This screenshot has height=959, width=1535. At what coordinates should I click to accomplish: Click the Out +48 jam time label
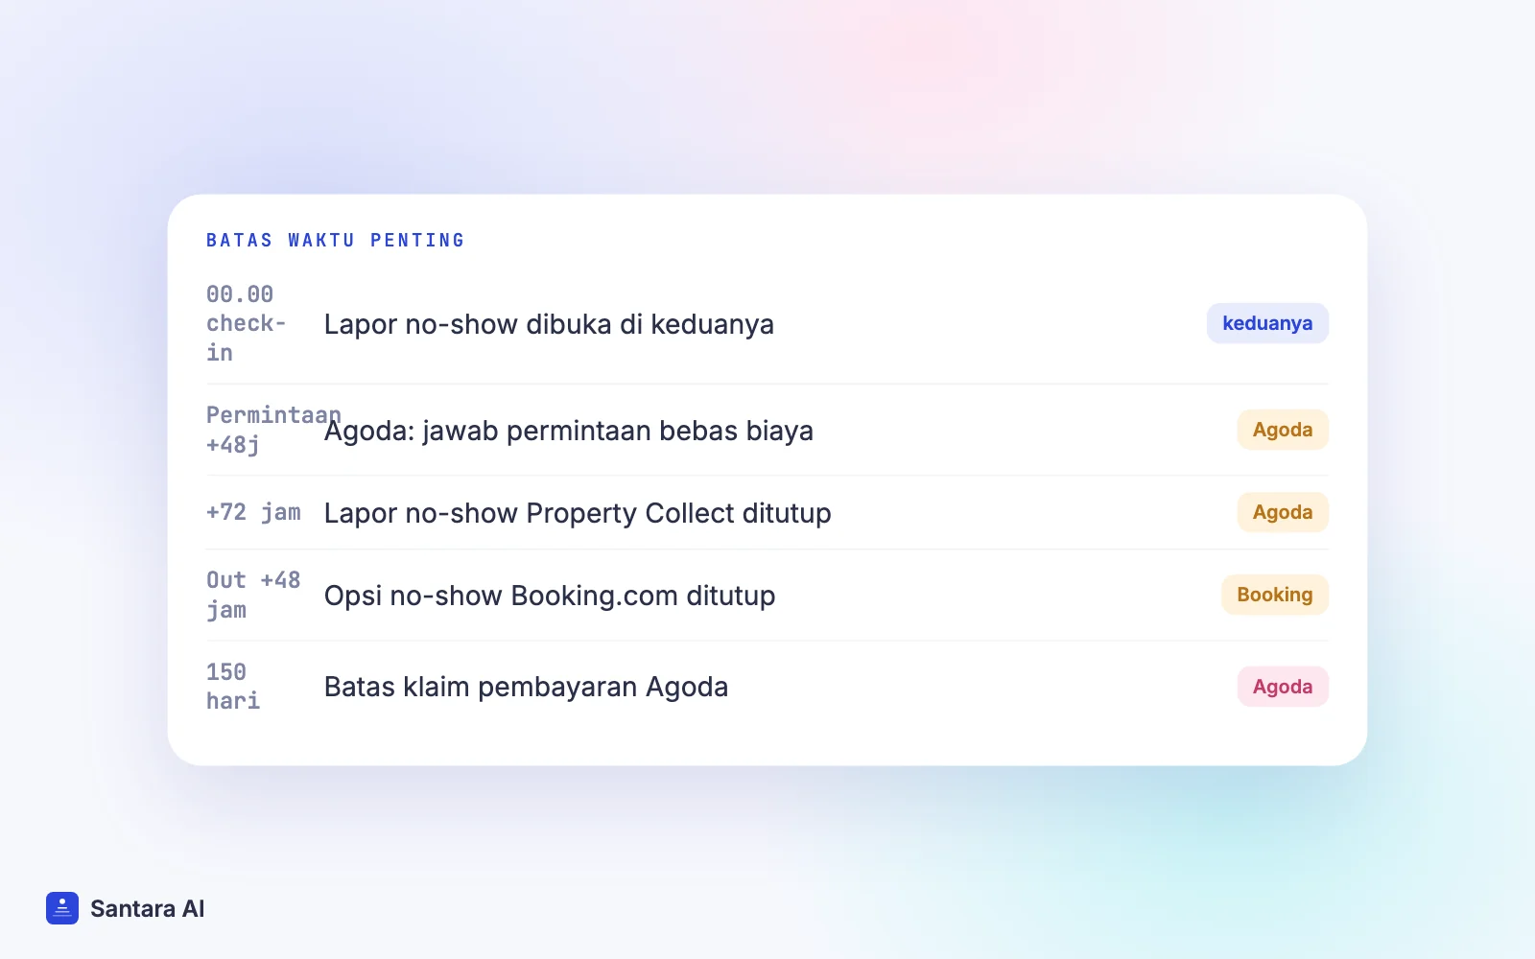[x=254, y=595]
